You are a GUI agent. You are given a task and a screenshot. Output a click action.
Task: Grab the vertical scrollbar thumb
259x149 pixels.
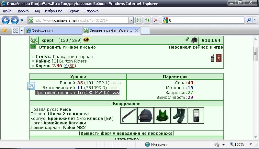click(255, 54)
